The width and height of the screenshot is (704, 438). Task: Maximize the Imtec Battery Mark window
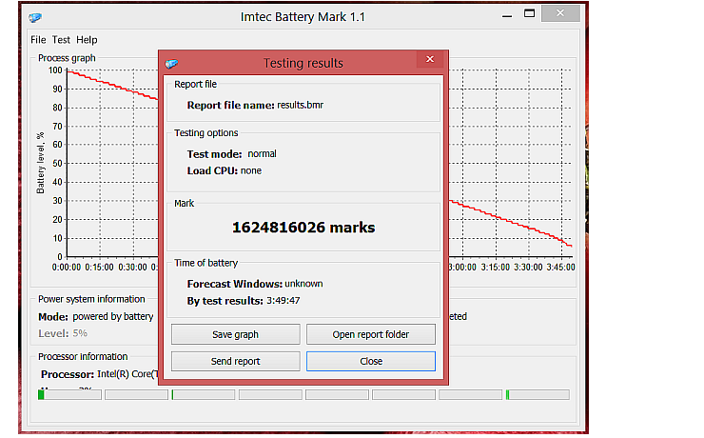click(529, 14)
